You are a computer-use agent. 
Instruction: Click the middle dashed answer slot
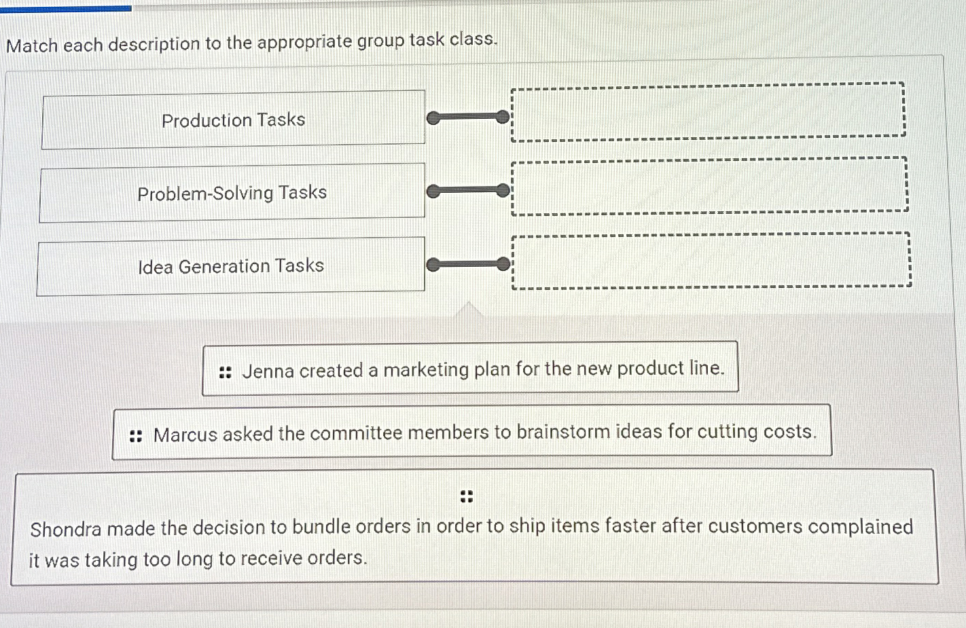(x=711, y=188)
